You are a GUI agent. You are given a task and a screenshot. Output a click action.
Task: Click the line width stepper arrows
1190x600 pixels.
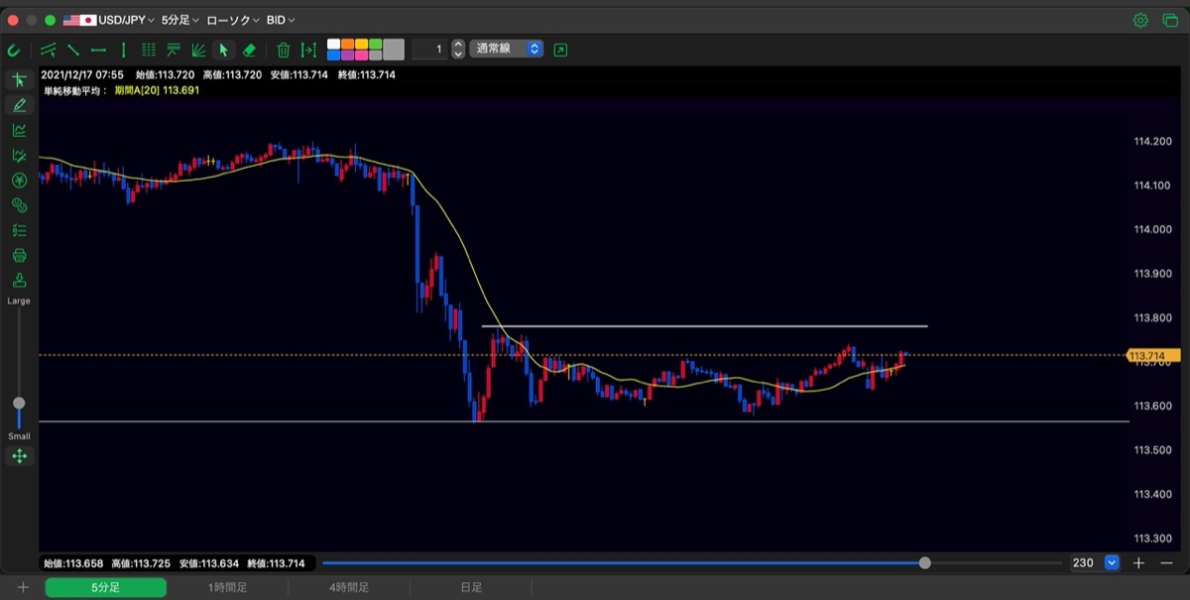click(x=458, y=49)
